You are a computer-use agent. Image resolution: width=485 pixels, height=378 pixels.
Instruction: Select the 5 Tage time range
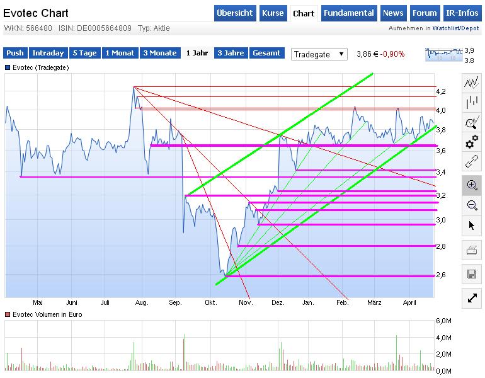[85, 53]
